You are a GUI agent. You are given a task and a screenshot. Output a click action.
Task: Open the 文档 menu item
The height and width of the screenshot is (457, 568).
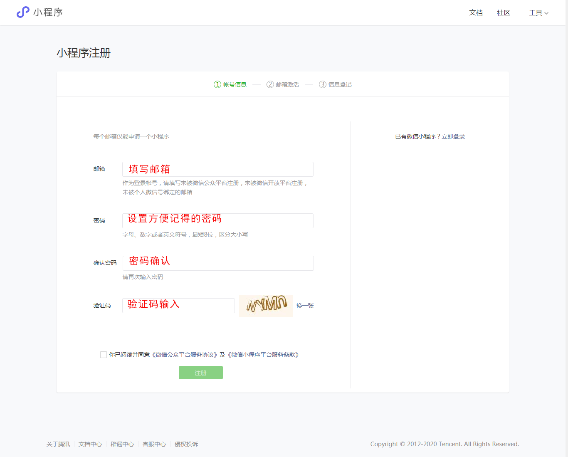click(x=476, y=13)
